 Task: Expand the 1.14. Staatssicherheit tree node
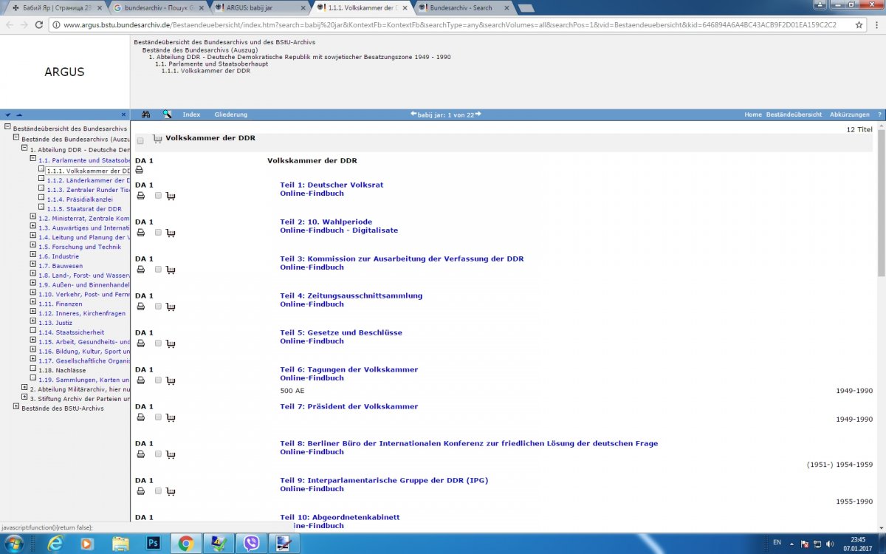click(32, 331)
